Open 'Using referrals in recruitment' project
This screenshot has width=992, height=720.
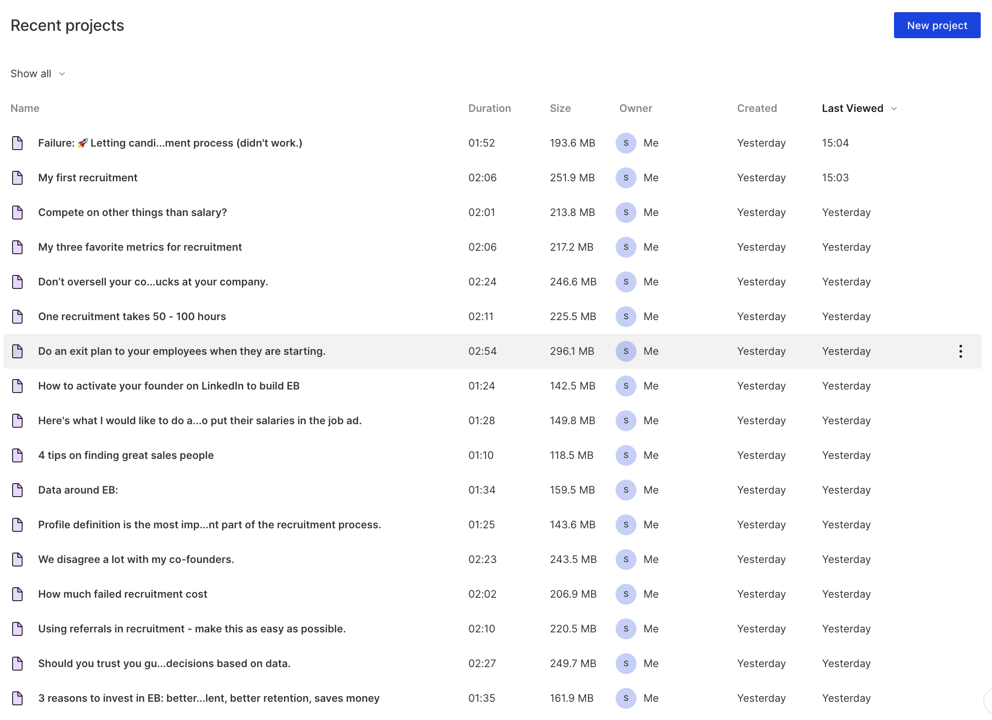pyautogui.click(x=192, y=629)
